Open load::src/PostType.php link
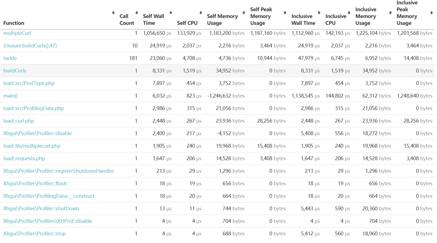The width and height of the screenshot is (437, 243). [x=29, y=83]
